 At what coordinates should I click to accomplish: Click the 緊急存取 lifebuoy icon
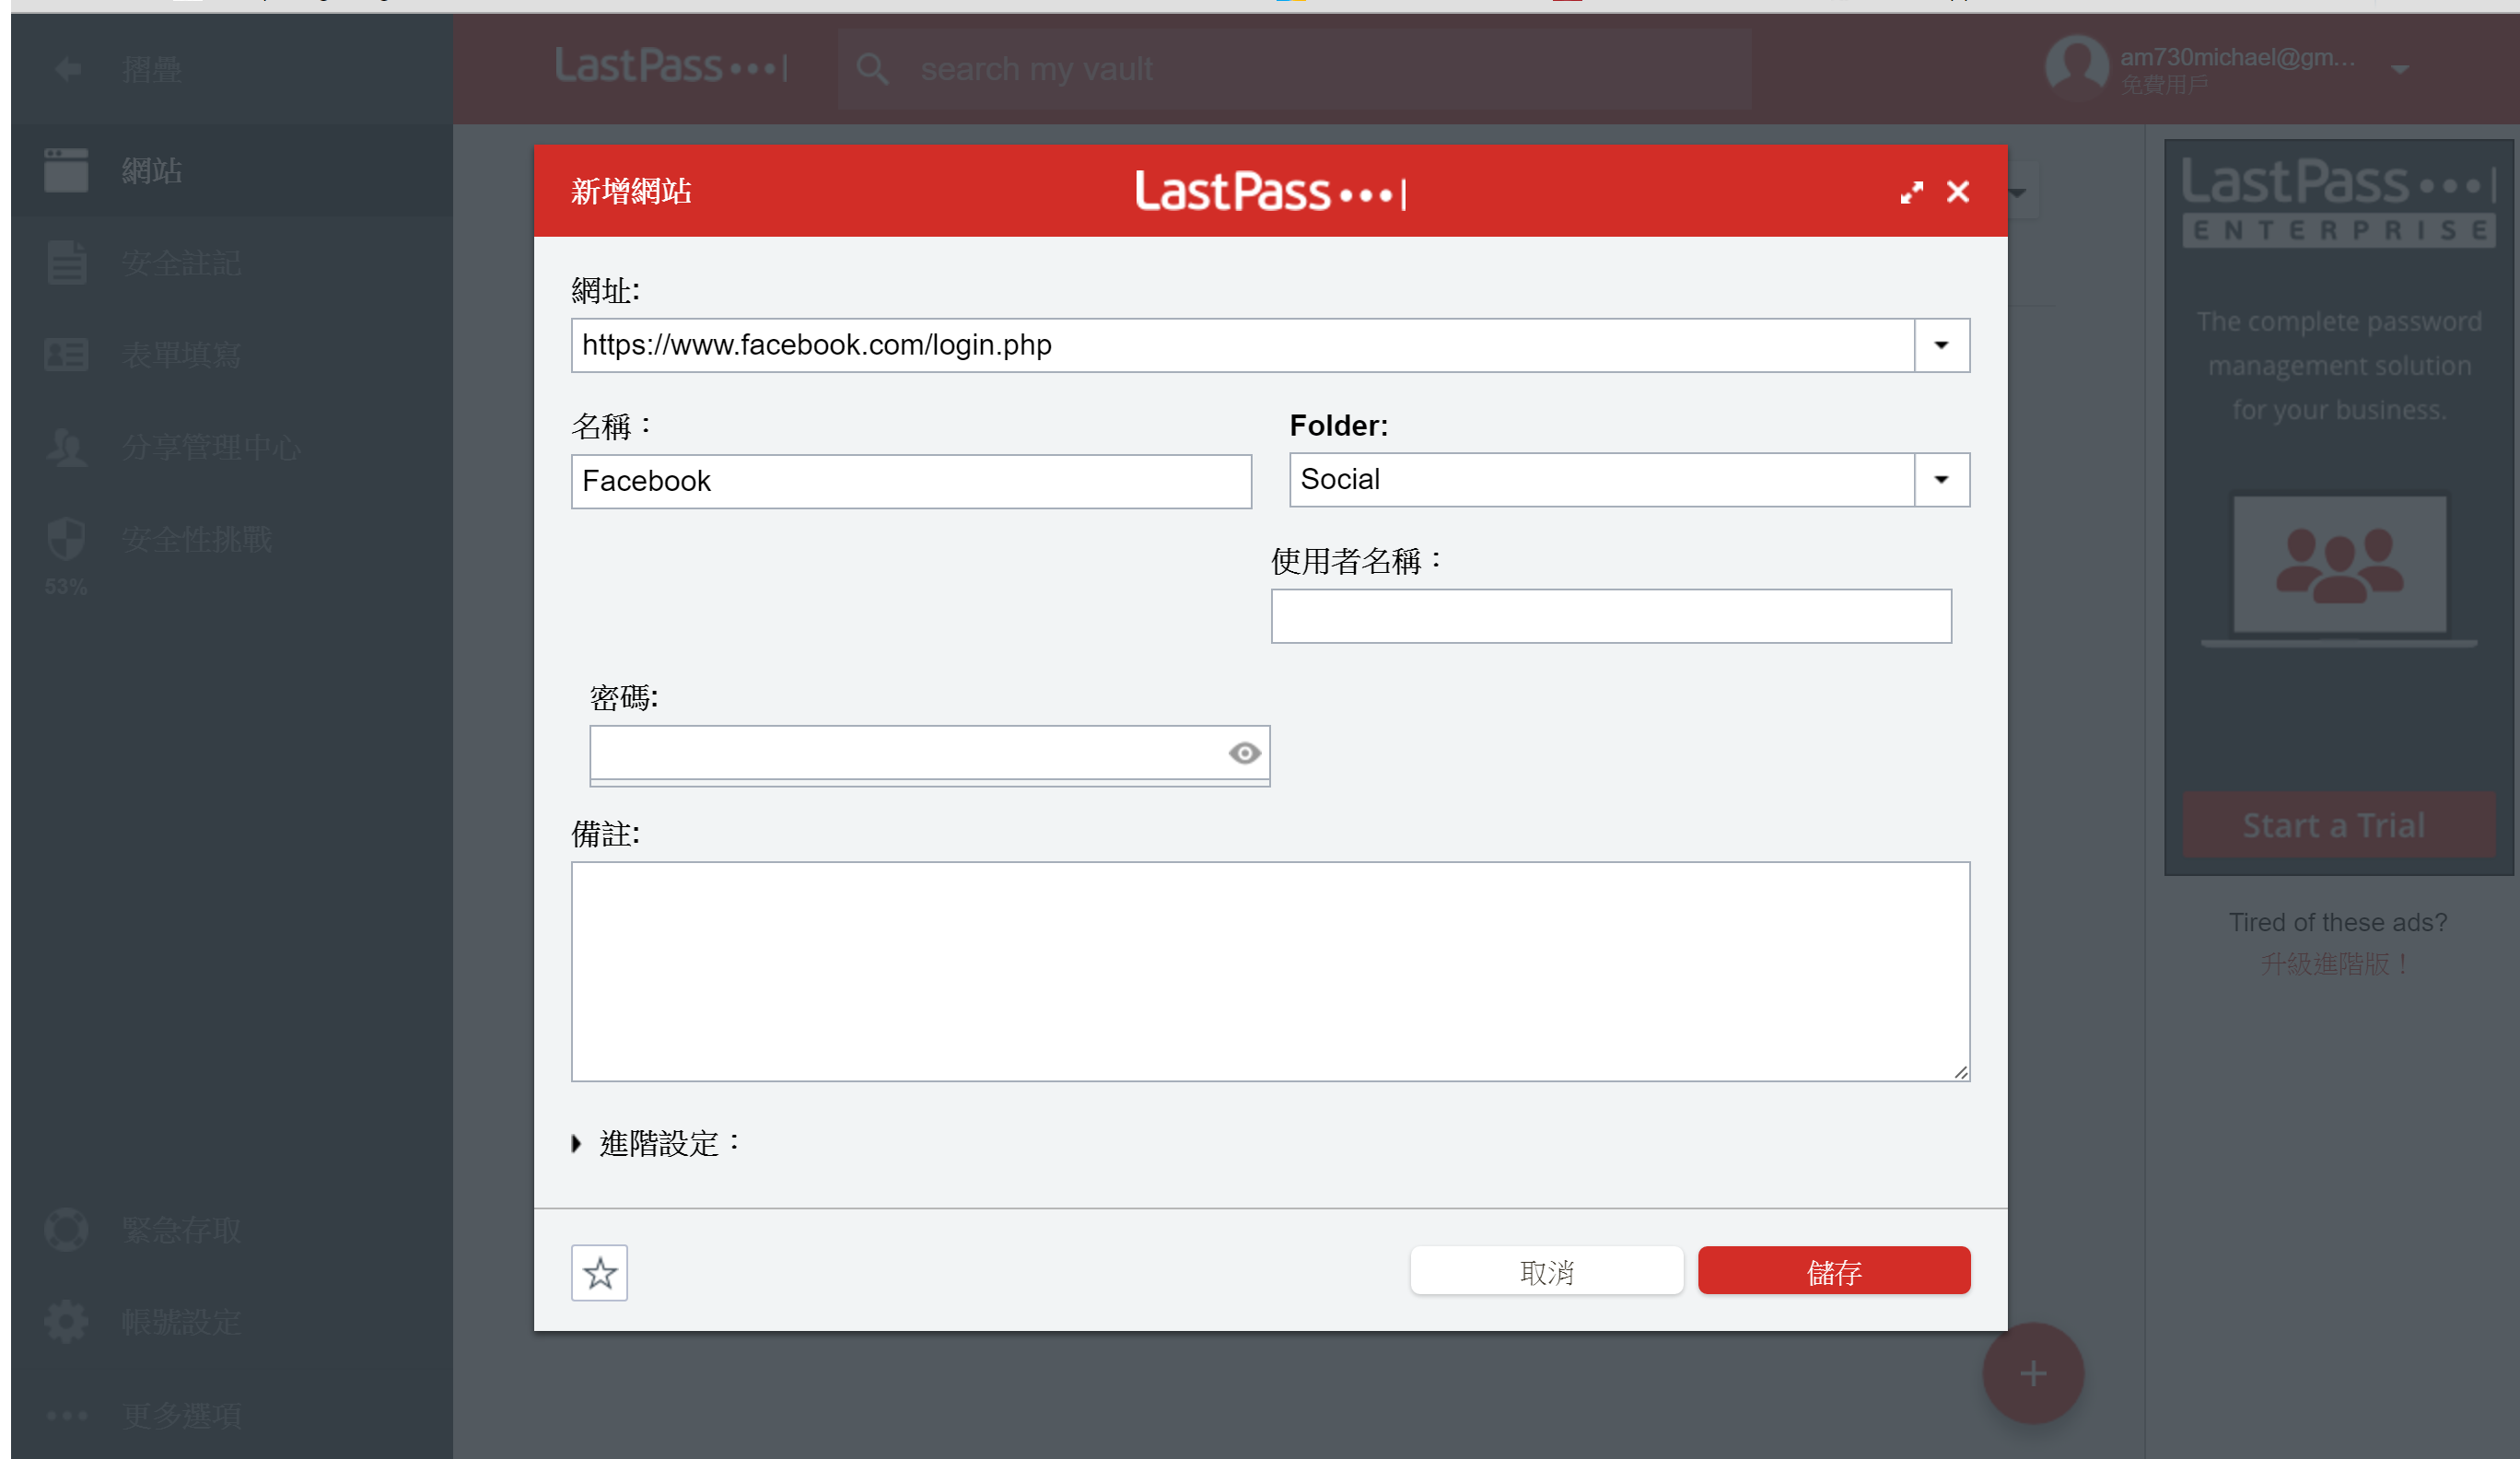tap(66, 1230)
